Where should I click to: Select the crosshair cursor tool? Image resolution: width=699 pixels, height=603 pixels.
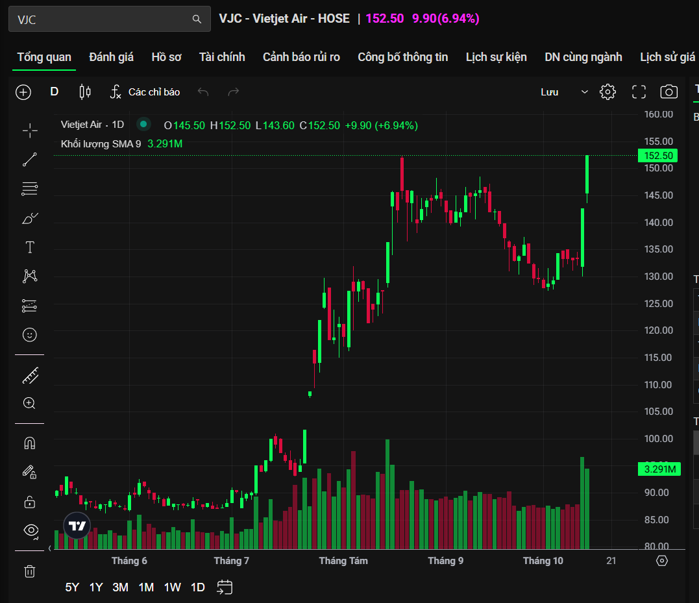[30, 130]
